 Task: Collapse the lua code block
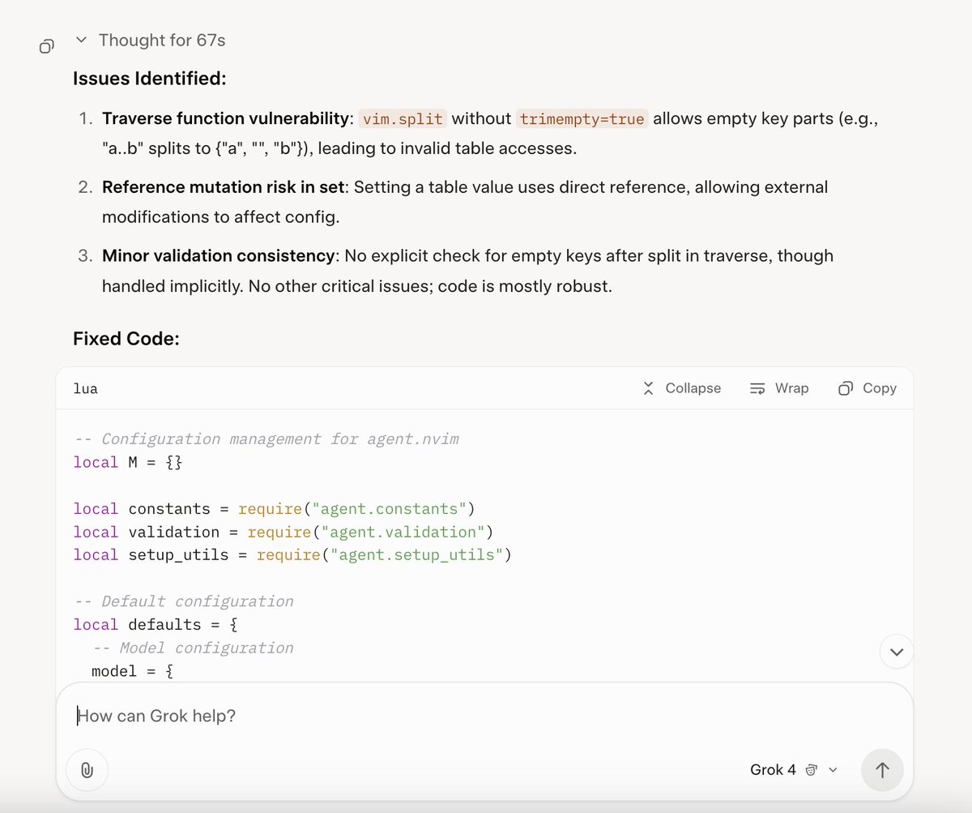point(681,388)
